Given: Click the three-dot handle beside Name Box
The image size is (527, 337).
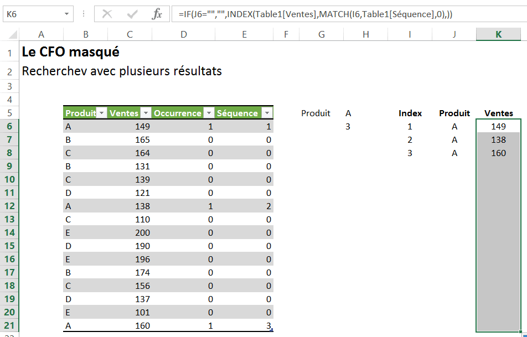Looking at the screenshot, I should [84, 14].
